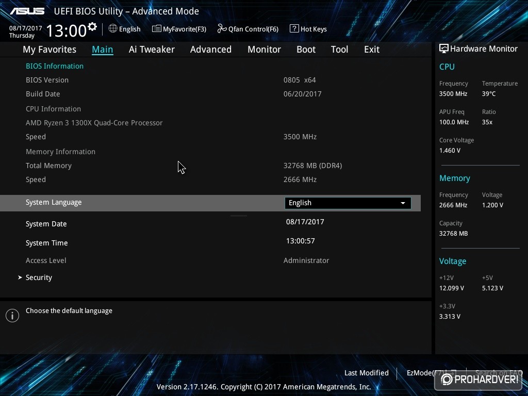Open the Advanced tab
The width and height of the screenshot is (528, 396).
[x=211, y=49]
